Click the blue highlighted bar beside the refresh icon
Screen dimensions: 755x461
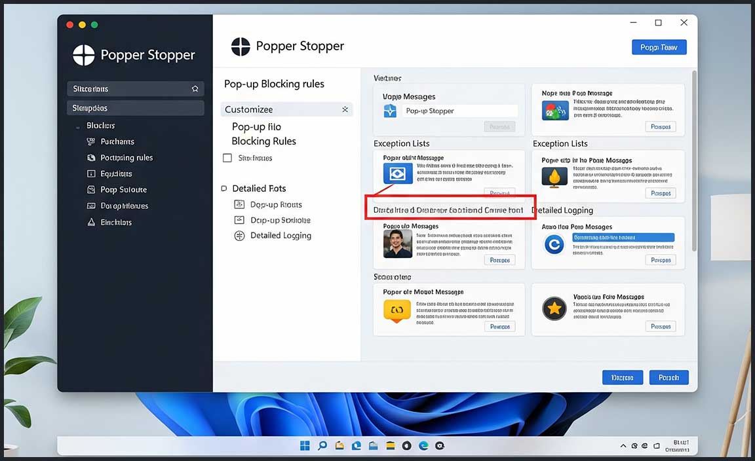[x=623, y=238]
